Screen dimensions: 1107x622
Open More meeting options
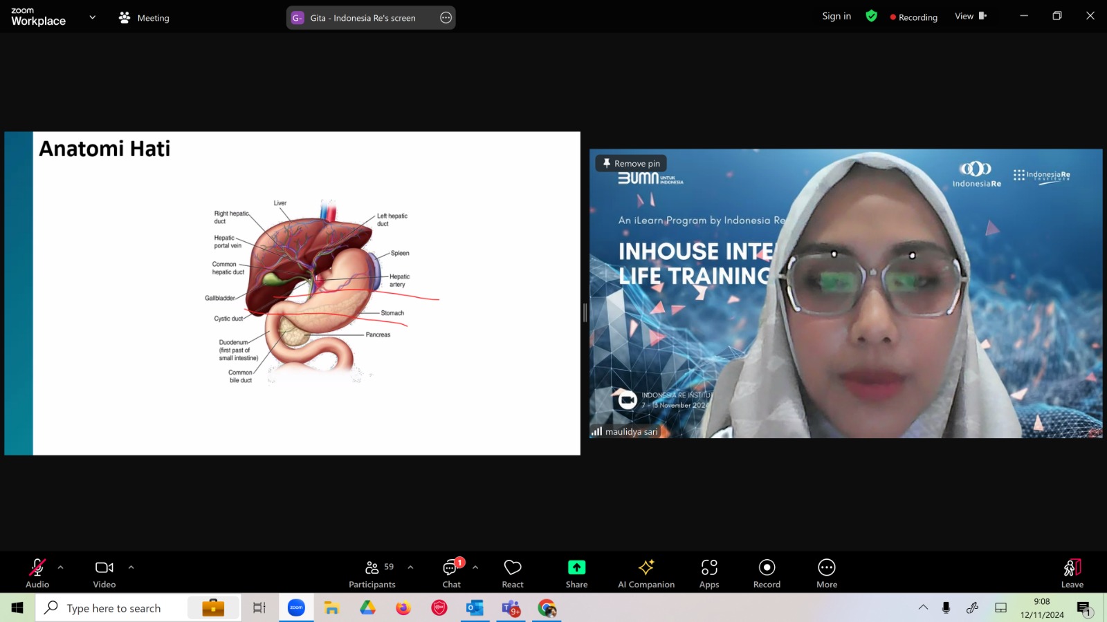[827, 573]
